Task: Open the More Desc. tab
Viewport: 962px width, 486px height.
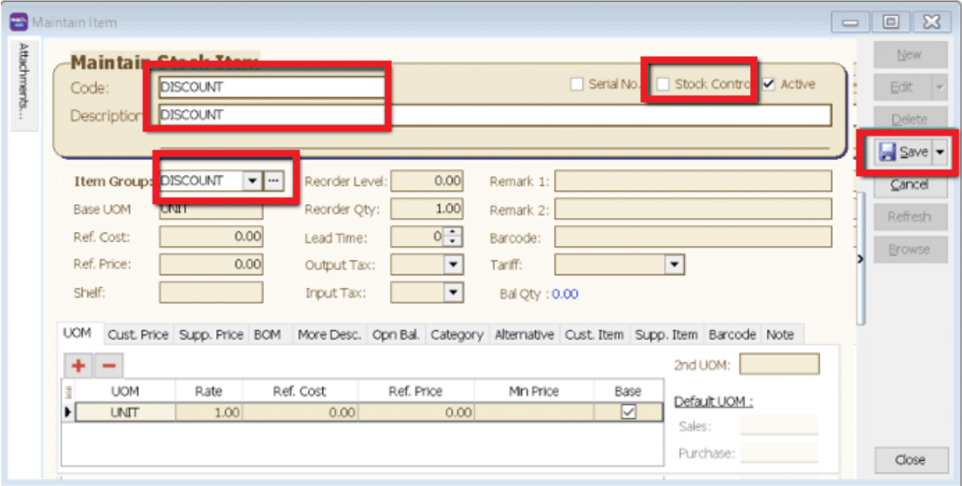Action: click(329, 335)
